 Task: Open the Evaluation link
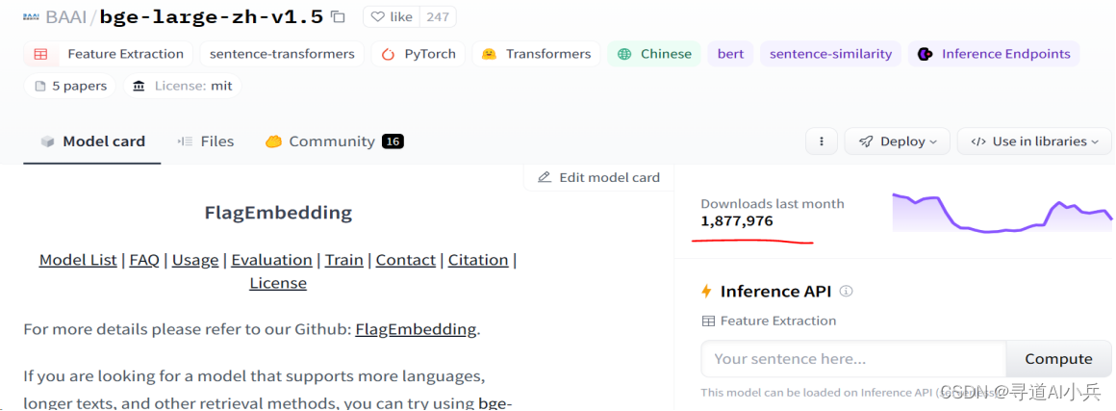coord(272,260)
